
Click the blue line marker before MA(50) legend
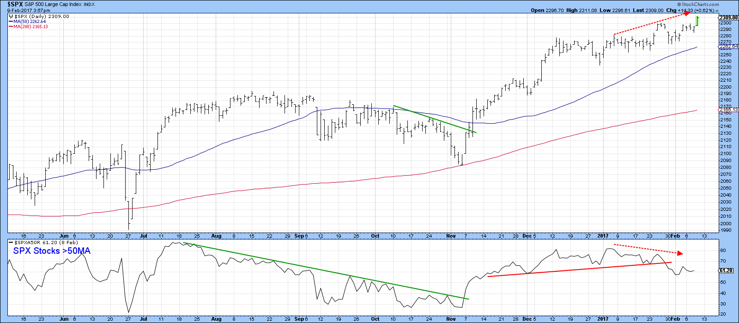[x=11, y=21]
